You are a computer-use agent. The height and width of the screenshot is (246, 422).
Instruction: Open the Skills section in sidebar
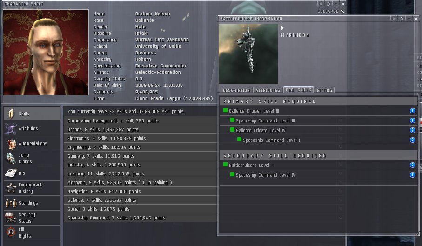pyautogui.click(x=32, y=114)
